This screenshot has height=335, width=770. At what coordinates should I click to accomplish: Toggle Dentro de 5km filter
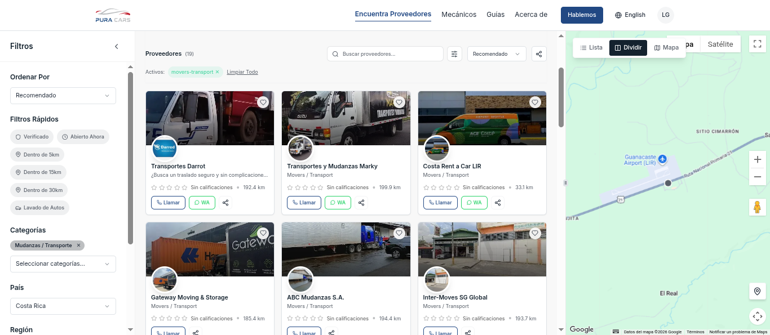pyautogui.click(x=37, y=154)
